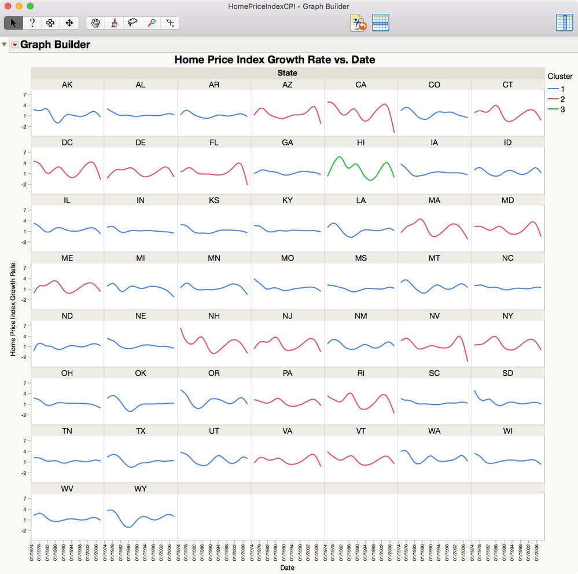Choose the selection cross tool
The width and height of the screenshot is (578, 574).
click(x=50, y=23)
